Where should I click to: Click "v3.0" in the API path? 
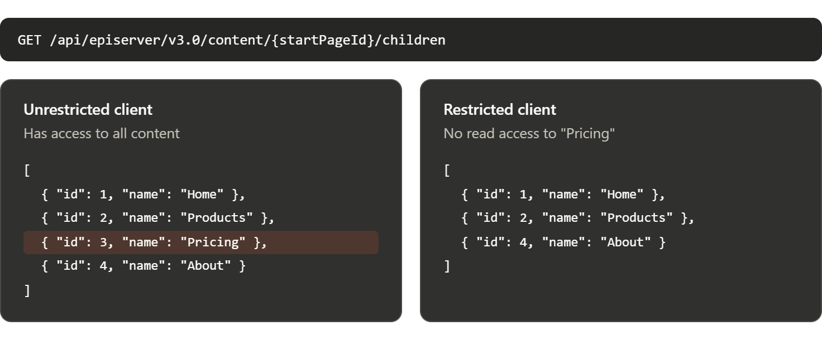(x=184, y=40)
